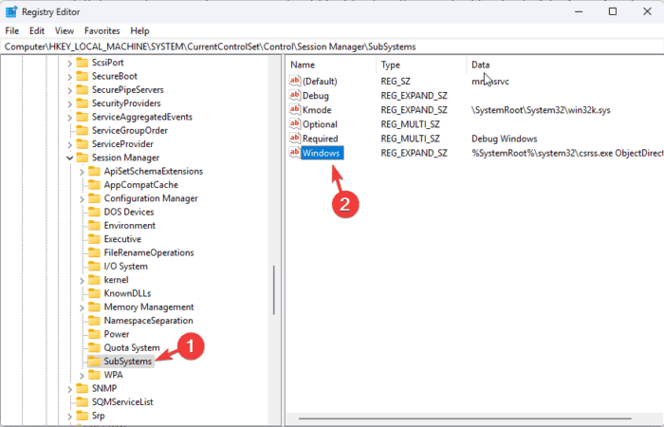Expand the Srp key
Image resolution: width=664 pixels, height=427 pixels.
[70, 416]
